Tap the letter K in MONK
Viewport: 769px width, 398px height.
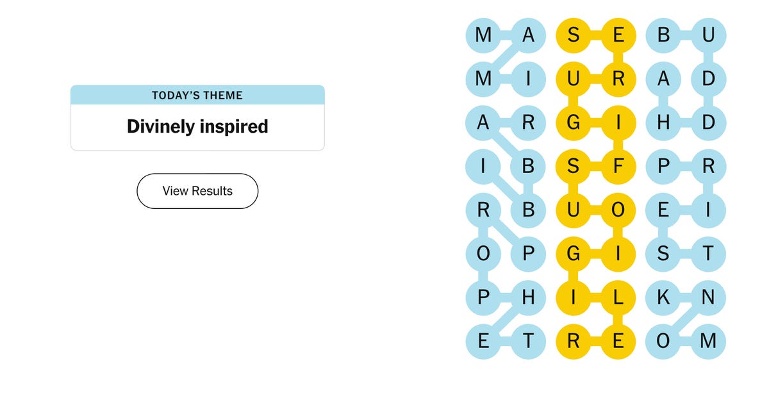[663, 297]
